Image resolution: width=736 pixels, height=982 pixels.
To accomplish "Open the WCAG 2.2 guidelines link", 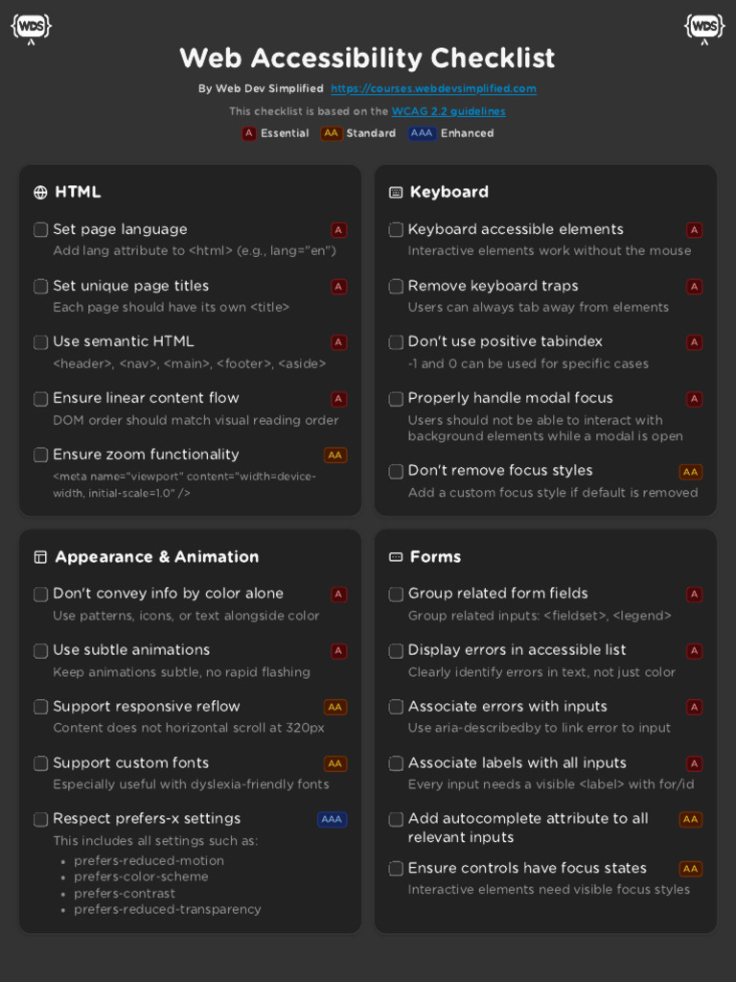I will tap(448, 111).
